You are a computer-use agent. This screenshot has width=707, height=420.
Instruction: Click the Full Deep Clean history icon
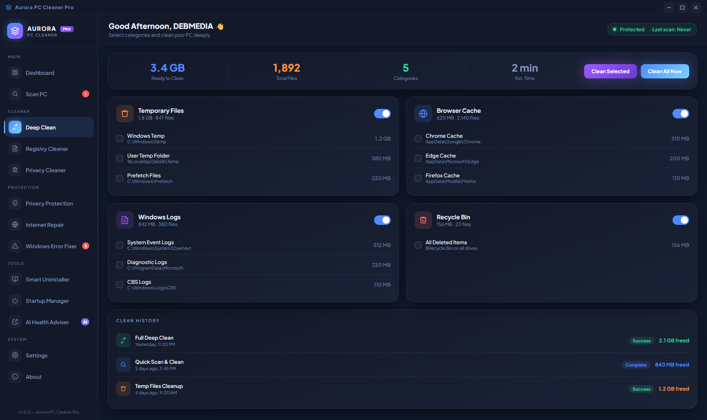[x=123, y=340]
